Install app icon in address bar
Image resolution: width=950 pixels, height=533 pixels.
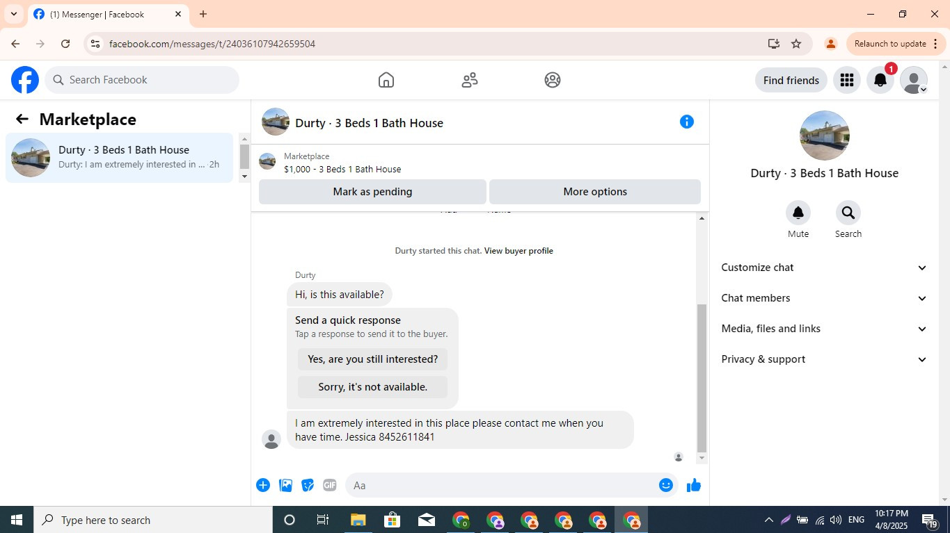pyautogui.click(x=774, y=44)
